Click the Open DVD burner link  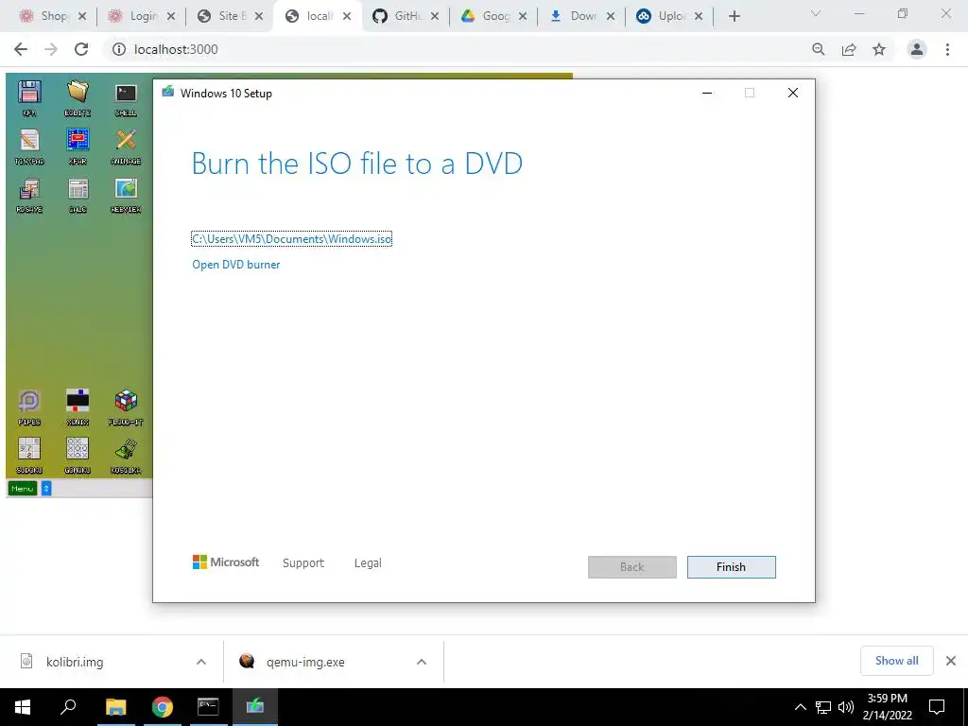pyautogui.click(x=235, y=265)
